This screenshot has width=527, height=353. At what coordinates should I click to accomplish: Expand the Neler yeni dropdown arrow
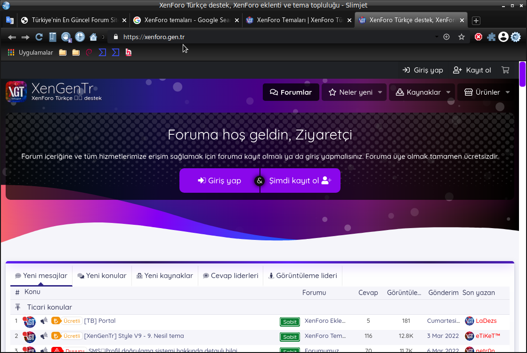[x=380, y=92]
